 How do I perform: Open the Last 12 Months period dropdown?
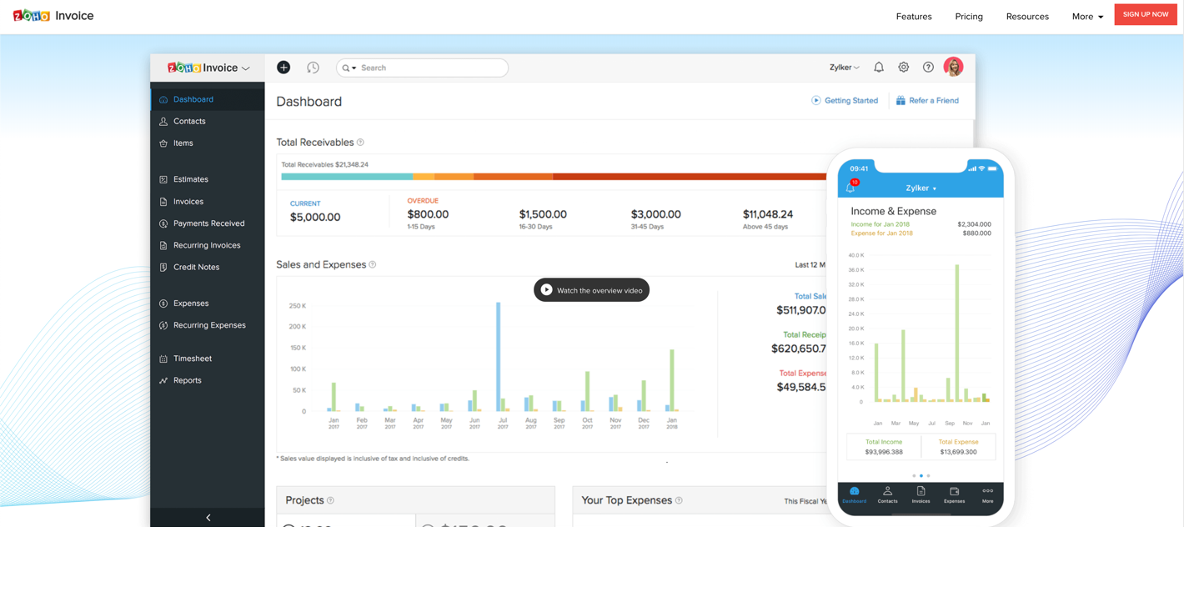click(810, 265)
